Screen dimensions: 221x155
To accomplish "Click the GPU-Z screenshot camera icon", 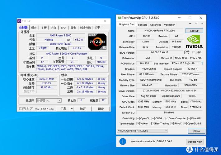I will tap(190, 24).
